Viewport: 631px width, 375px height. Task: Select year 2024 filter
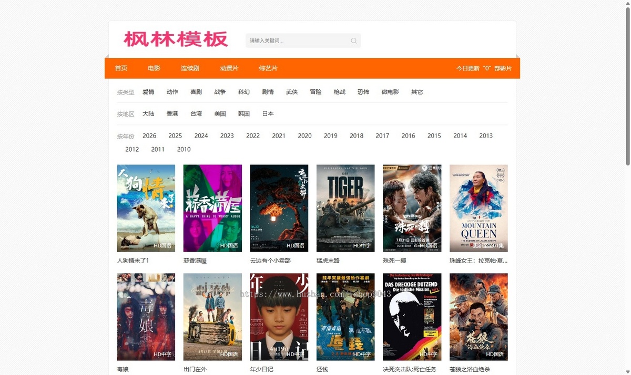tap(201, 136)
